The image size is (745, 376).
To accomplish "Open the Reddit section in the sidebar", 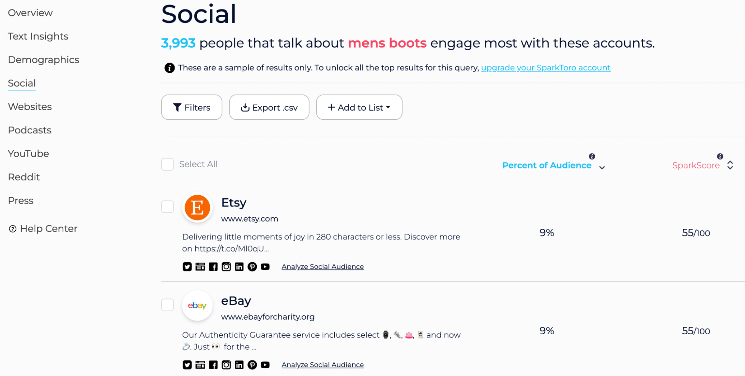I will (x=24, y=177).
